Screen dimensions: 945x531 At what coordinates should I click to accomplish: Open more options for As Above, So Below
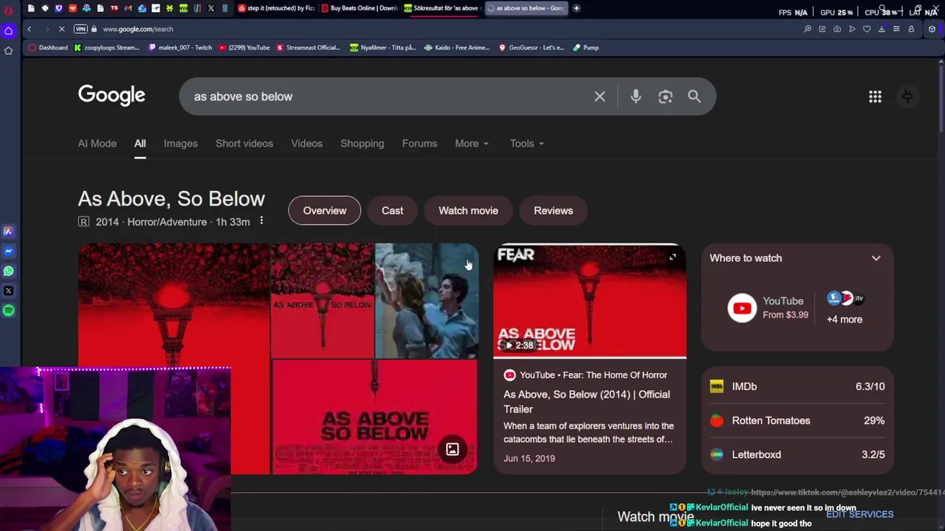pos(261,221)
